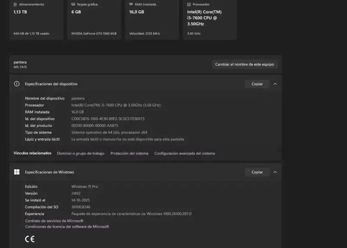Viewport: 347px width, 248px height.
Task: Click the processor icon beside Procesador
Action: coord(189,4)
